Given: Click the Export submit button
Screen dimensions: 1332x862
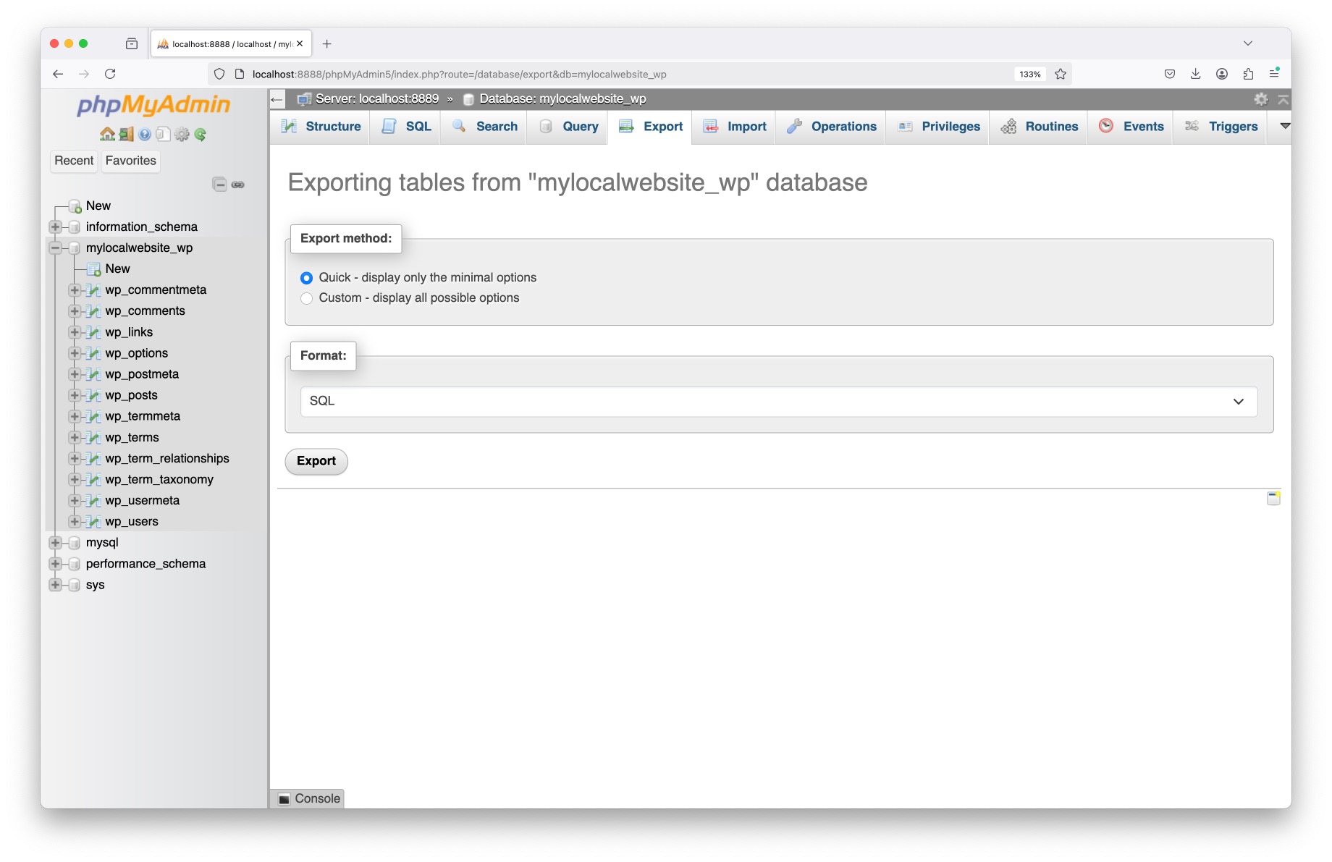Looking at the screenshot, I should tap(316, 461).
